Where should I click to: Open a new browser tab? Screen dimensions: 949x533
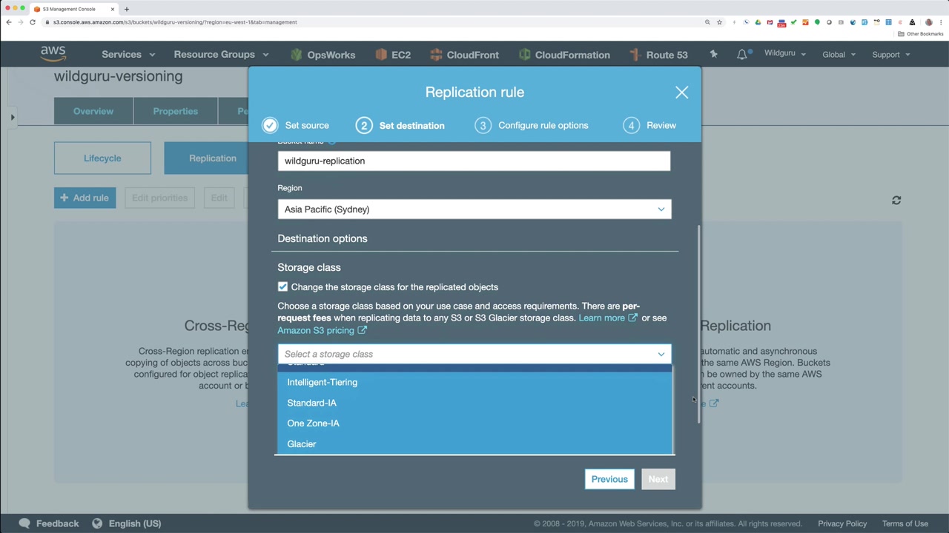[x=127, y=9]
